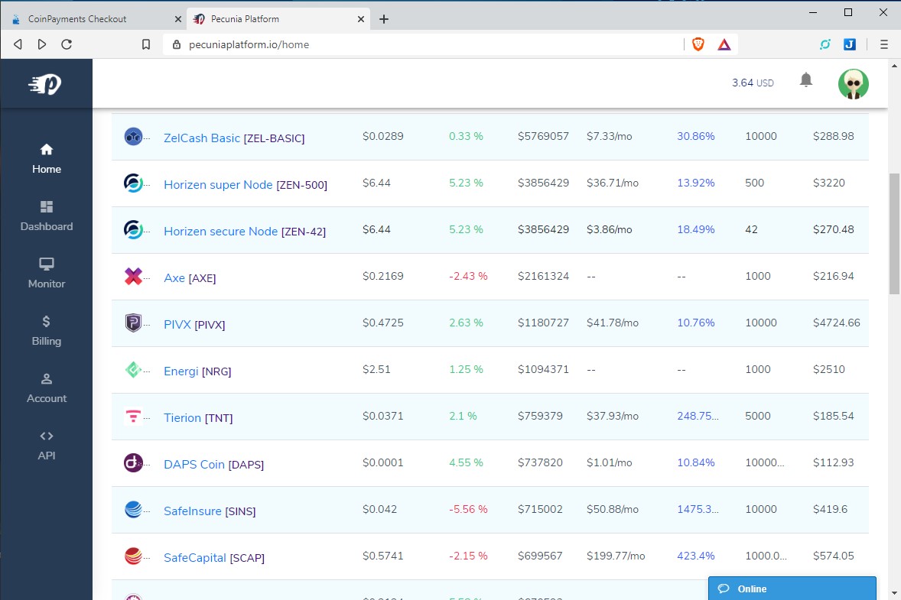This screenshot has height=600, width=901.
Task: Click the scrollbar down arrow
Action: coord(895,593)
